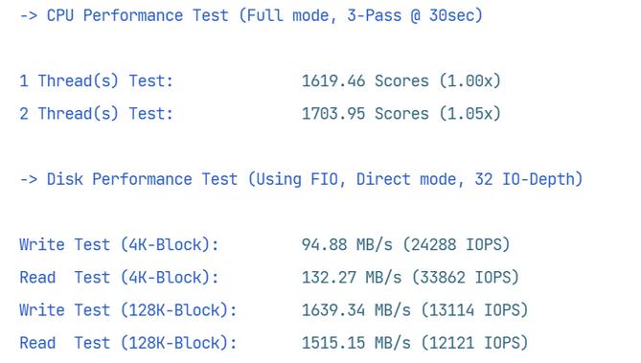Click the (24288 IOPS) text
This screenshot has height=363, width=641.
pyautogui.click(x=456, y=244)
